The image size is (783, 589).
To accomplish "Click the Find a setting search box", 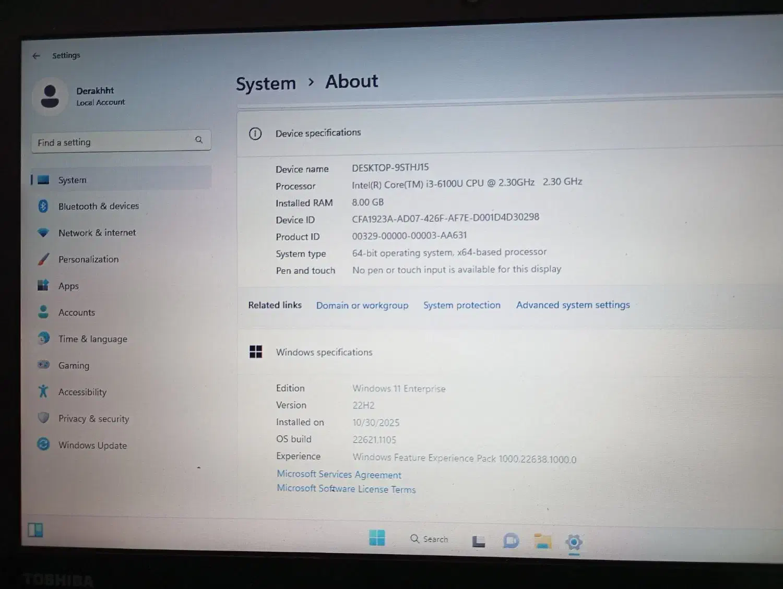I will click(x=112, y=142).
